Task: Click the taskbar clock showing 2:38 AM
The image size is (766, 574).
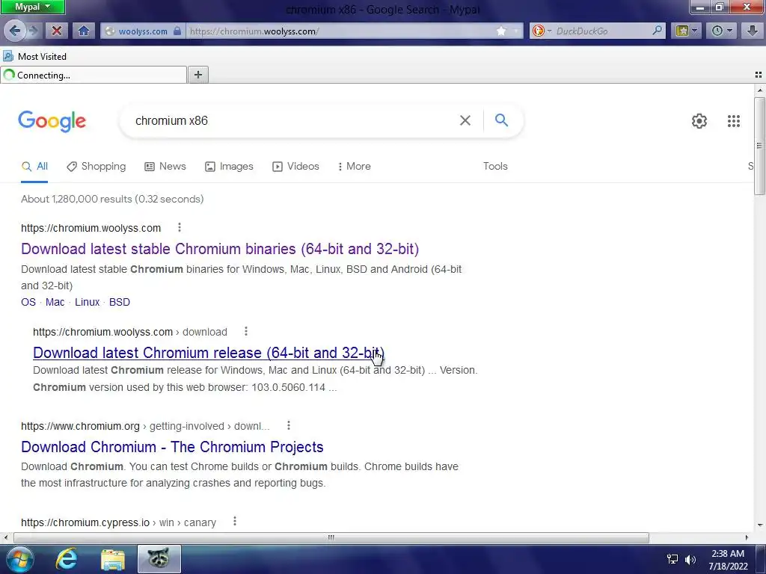Action: 728,559
